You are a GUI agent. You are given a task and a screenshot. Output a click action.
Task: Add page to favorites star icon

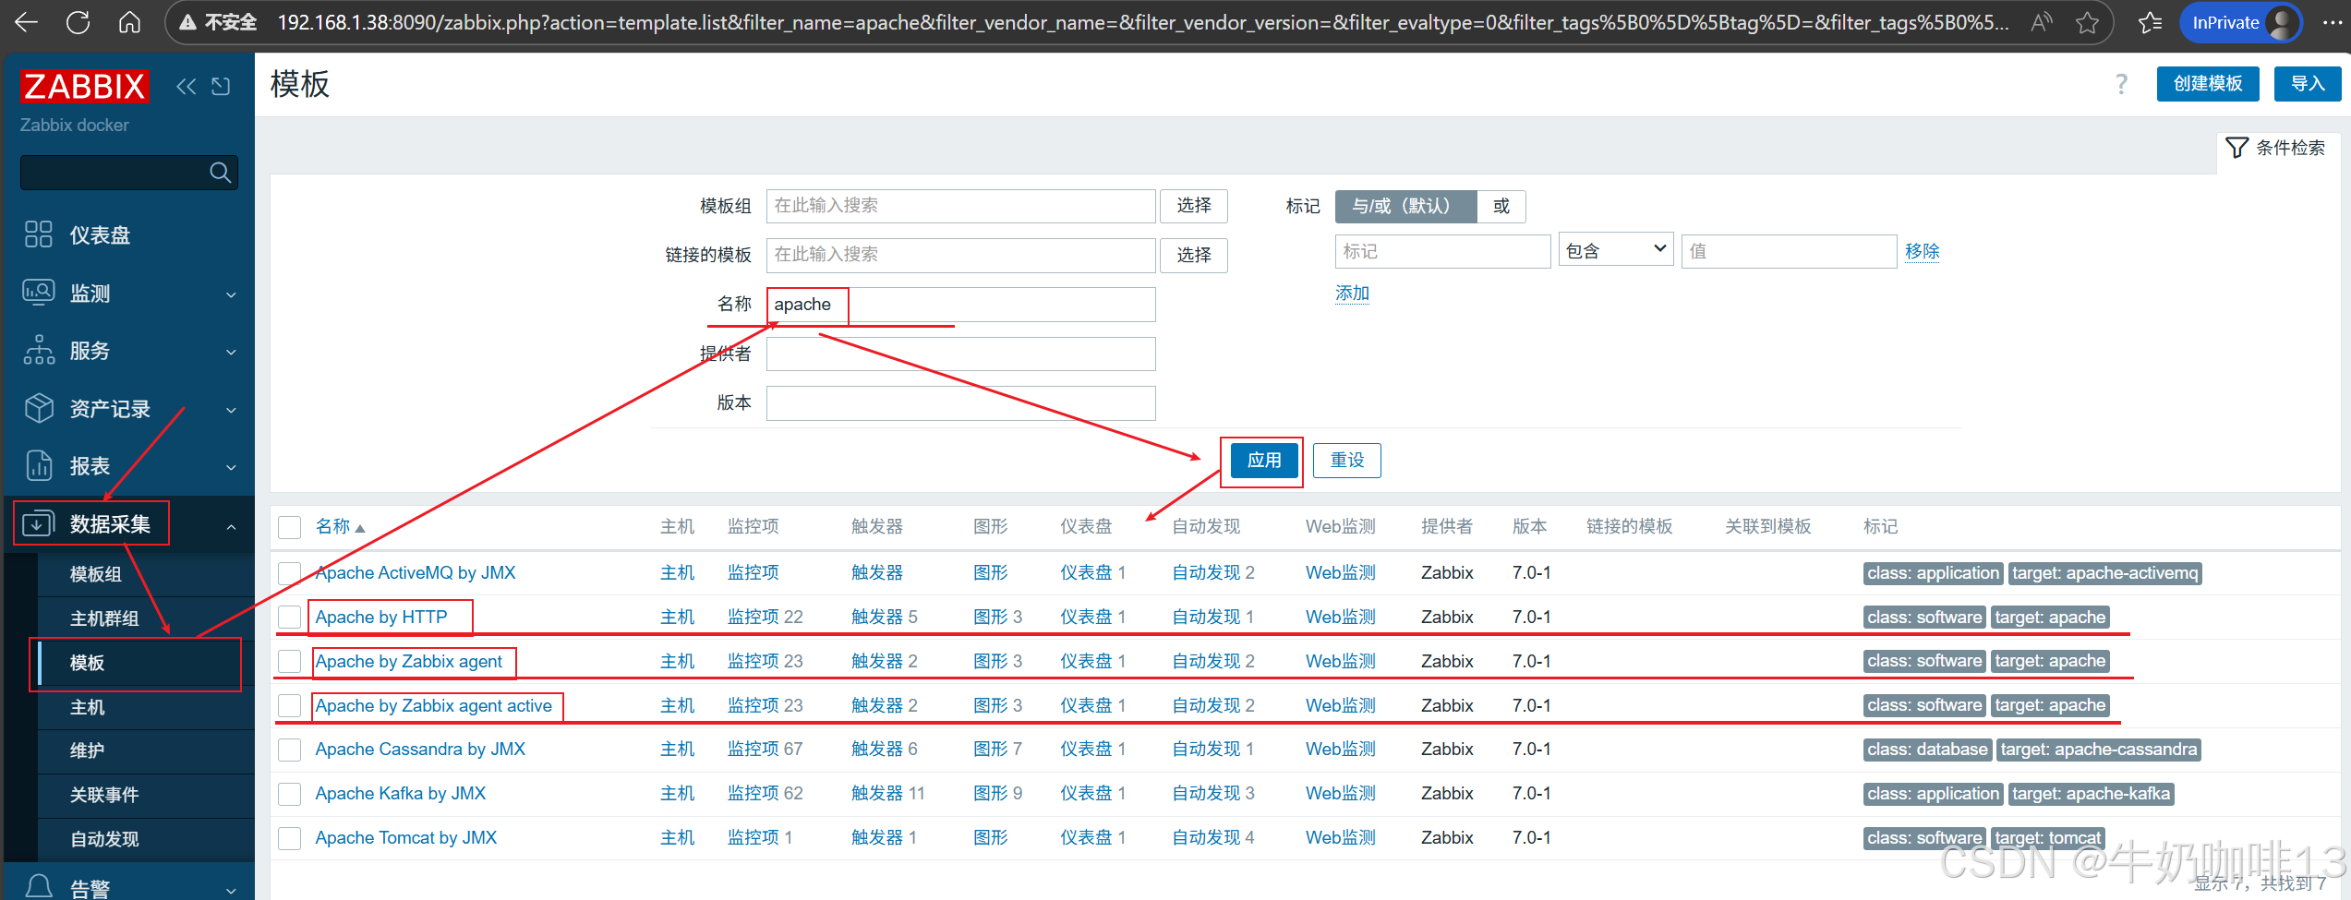pos(2087,22)
